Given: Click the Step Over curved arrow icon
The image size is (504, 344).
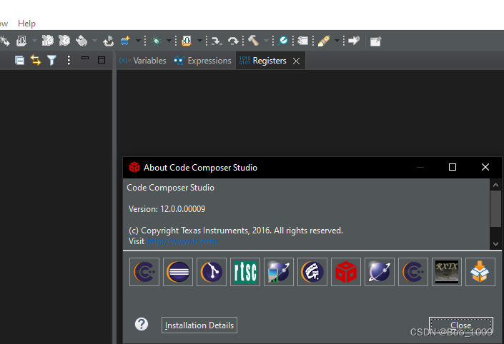Looking at the screenshot, I should pos(233,41).
